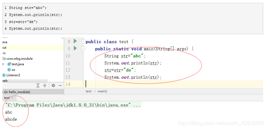Viewport: 267px width, 129px height.
Task: Select the com.wbg.module package folder
Action: coord(19,58)
